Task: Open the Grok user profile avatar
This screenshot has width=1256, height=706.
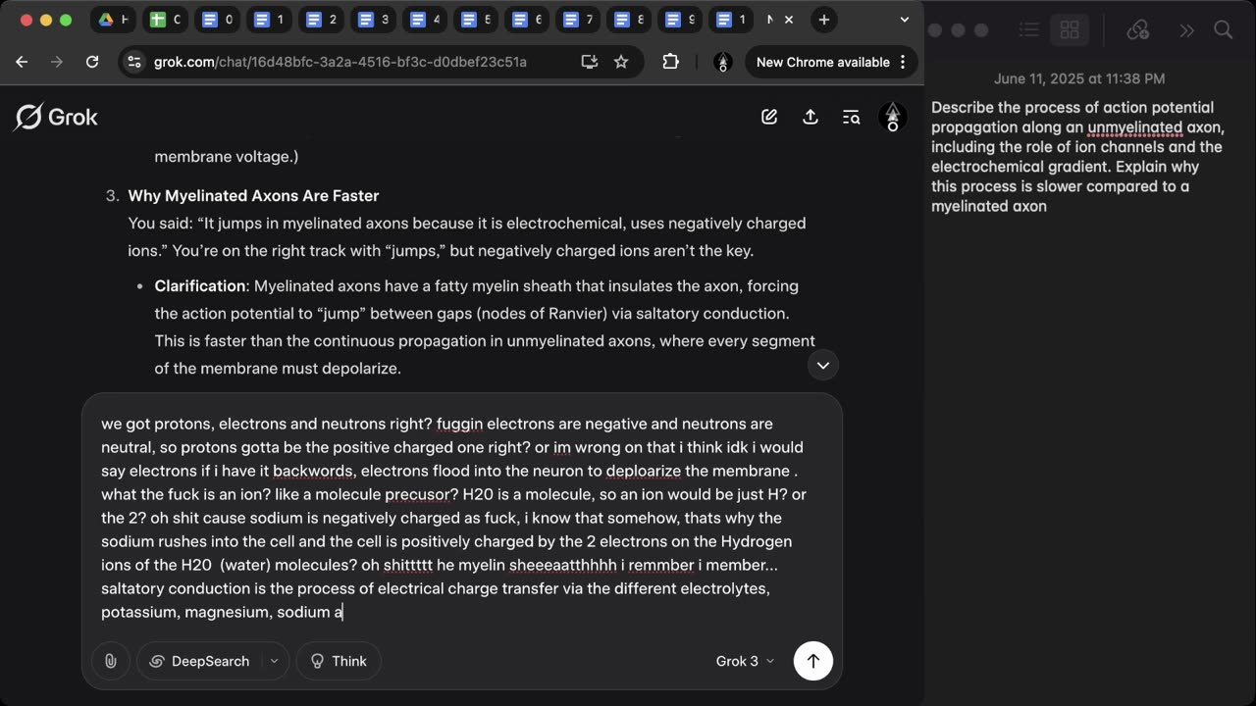Action: coord(892,117)
